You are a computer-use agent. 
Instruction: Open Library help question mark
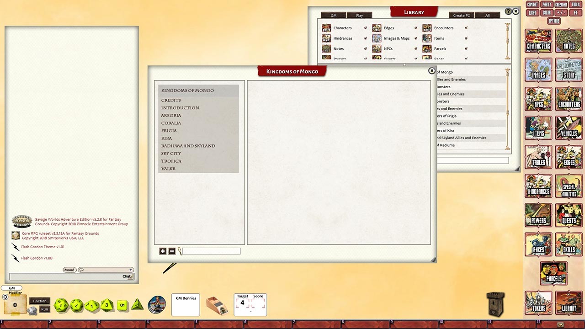[508, 11]
